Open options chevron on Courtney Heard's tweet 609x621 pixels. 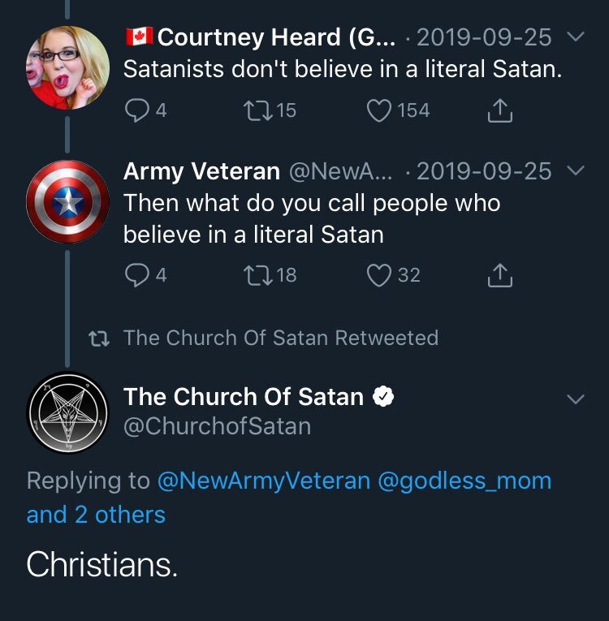pyautogui.click(x=575, y=37)
